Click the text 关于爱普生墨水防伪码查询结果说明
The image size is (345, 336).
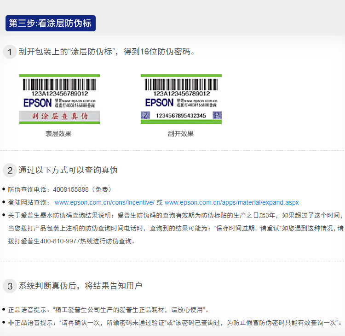pos(59,215)
